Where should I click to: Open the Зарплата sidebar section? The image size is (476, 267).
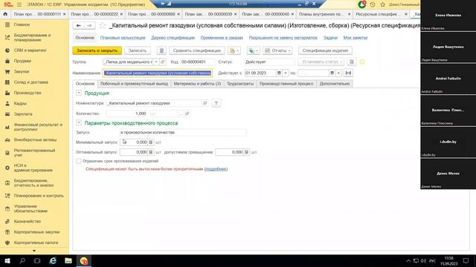pyautogui.click(x=23, y=113)
